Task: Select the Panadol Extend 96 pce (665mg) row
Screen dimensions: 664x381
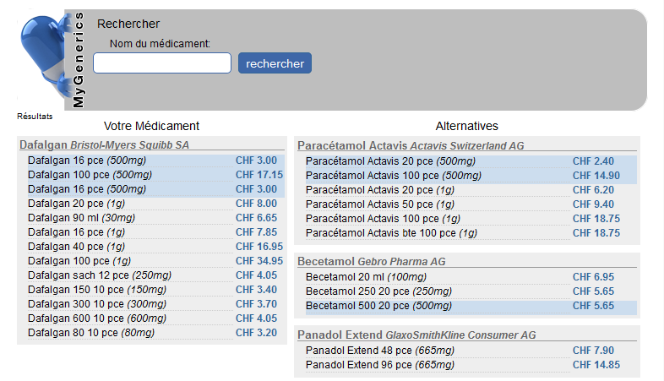Action: coord(471,365)
